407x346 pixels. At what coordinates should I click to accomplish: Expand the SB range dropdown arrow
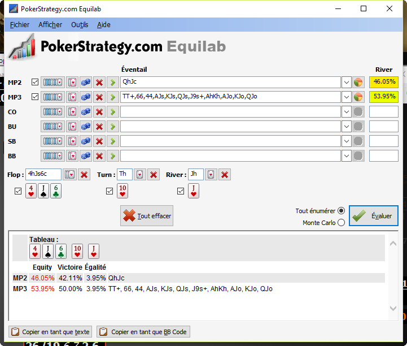pos(346,141)
